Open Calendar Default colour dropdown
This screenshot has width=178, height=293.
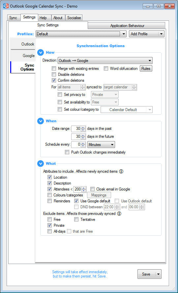tap(127, 110)
